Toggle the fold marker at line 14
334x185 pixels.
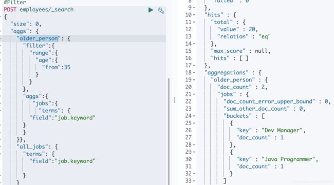[x=194, y=44]
